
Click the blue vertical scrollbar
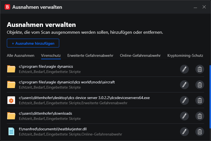[x=210, y=97]
